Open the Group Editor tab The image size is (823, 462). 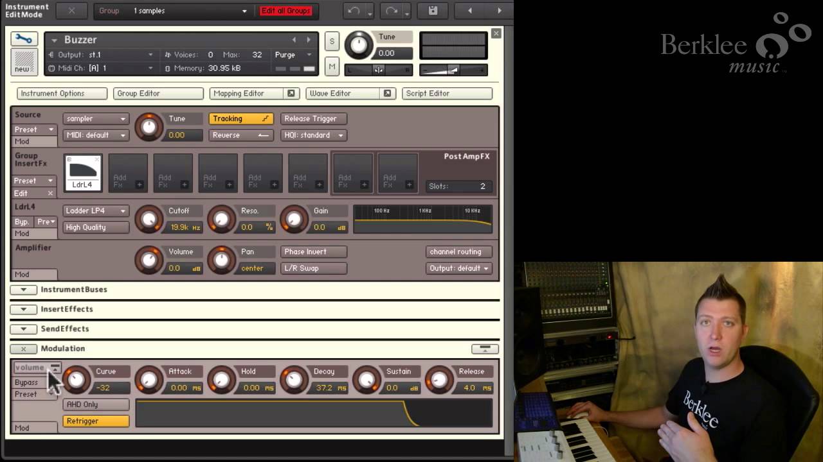pyautogui.click(x=158, y=94)
